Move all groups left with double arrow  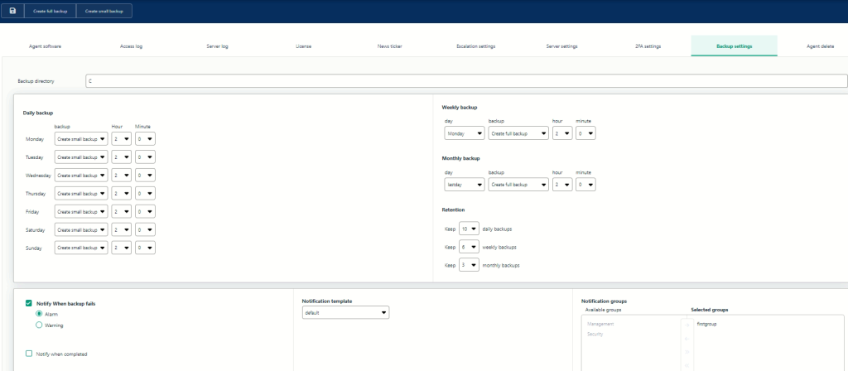click(687, 365)
